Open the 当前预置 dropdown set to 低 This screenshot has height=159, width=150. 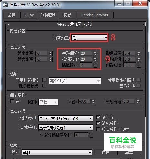tap(90, 38)
